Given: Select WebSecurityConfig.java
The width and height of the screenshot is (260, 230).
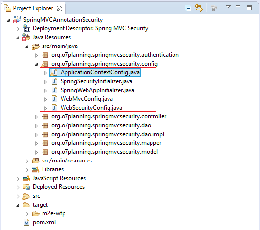Looking at the screenshot, I should click(91, 108).
